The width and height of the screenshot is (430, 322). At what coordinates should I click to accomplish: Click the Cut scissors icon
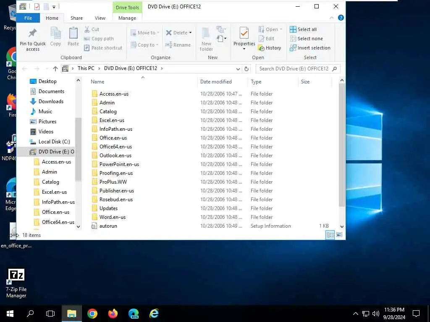click(x=87, y=29)
